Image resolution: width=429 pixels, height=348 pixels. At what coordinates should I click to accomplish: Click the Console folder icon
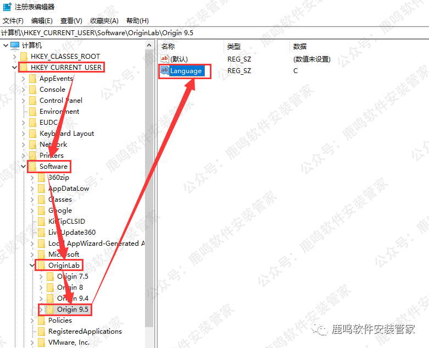(x=32, y=90)
